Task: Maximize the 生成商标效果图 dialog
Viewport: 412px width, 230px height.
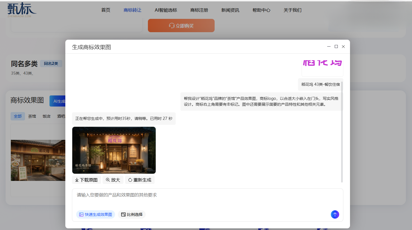Action: coord(336,47)
